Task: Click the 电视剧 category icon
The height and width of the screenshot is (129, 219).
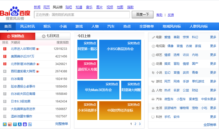Action: (x=153, y=46)
